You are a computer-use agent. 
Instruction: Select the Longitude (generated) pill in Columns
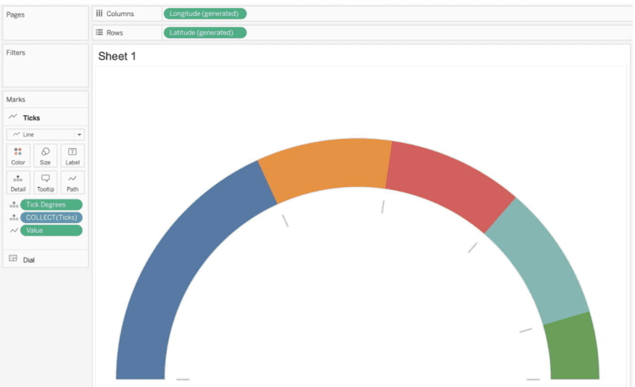(x=205, y=14)
